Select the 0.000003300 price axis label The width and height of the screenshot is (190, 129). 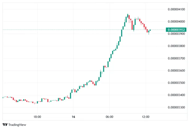176,107
